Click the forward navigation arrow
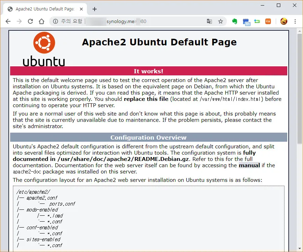This screenshot has width=303, height=252. [x=19, y=21]
